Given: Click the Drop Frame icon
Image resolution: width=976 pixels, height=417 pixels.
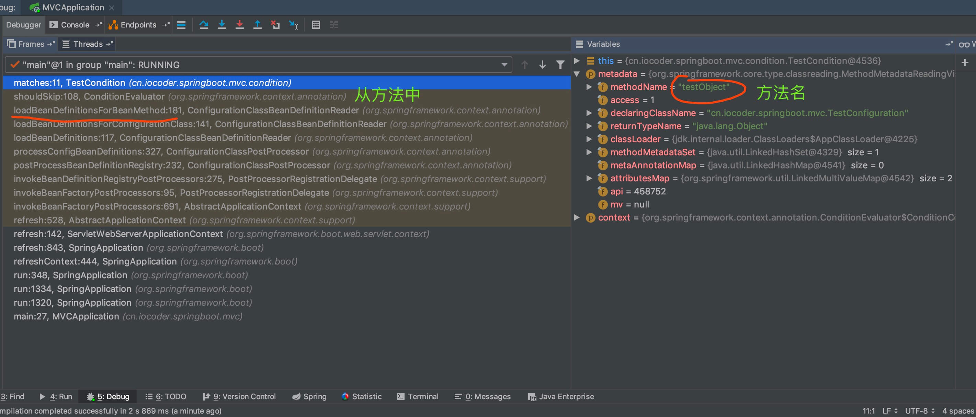Looking at the screenshot, I should [275, 25].
